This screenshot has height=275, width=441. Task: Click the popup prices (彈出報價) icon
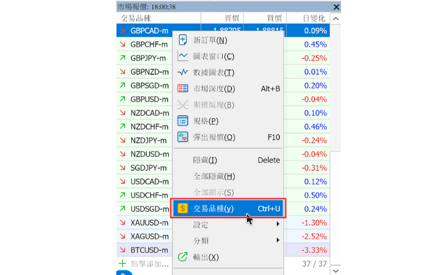(x=182, y=137)
